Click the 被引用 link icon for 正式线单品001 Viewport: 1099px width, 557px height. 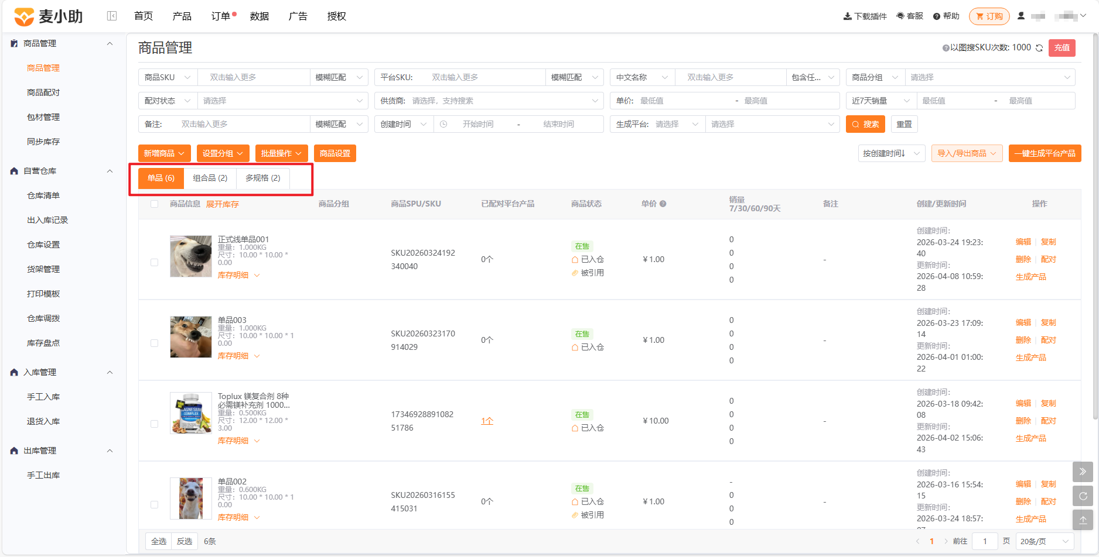(575, 273)
